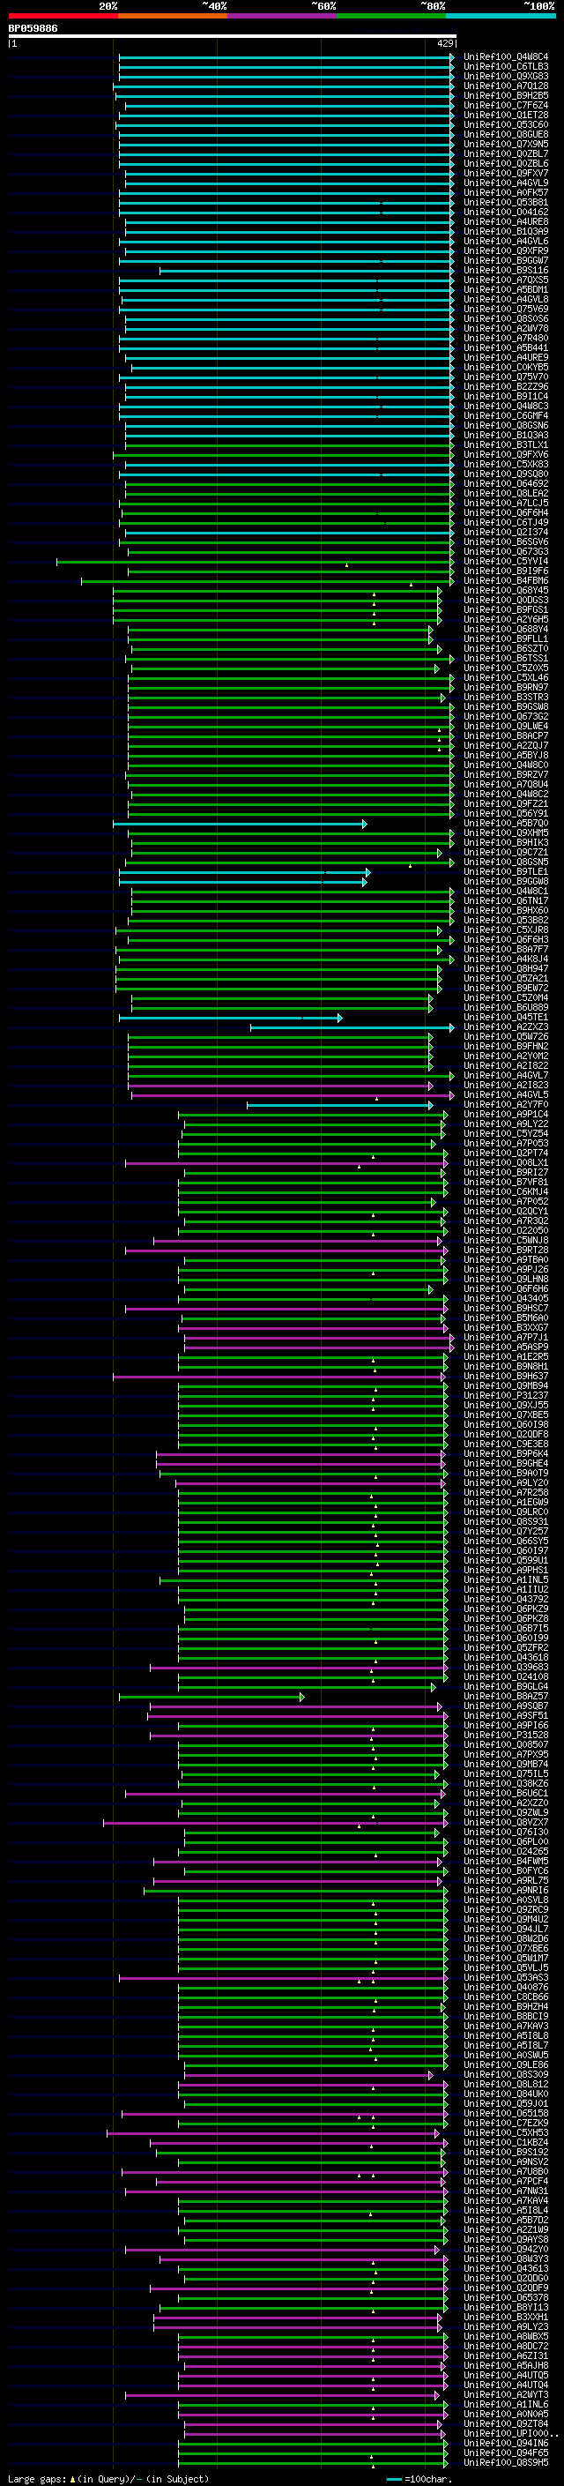Click the UniRef100_O65378 label

[x=506, y=2298]
